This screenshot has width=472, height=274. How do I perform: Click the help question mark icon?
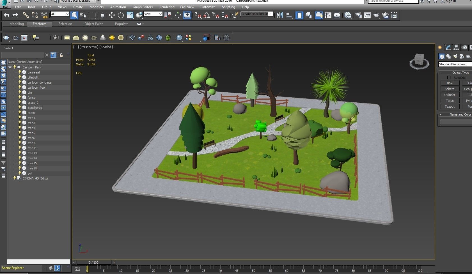226,38
